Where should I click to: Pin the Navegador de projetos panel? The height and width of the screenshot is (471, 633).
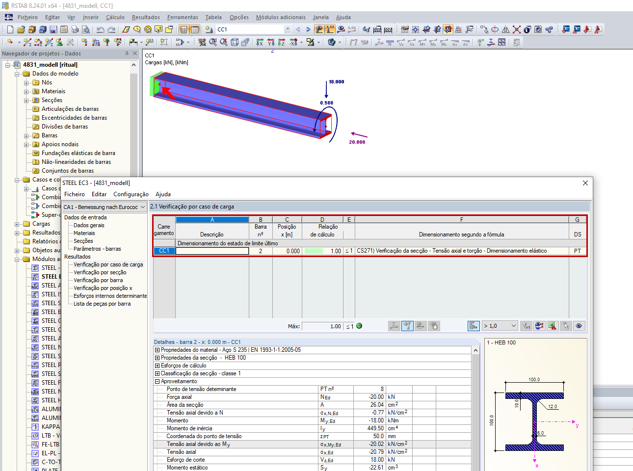pyautogui.click(x=127, y=53)
